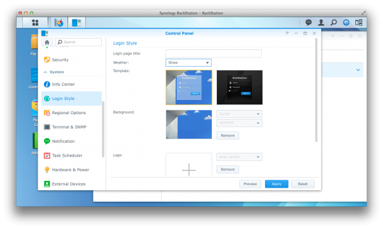Open the #FFFFFF background color dropdown
This screenshot has height=229, width=383.
point(239,123)
